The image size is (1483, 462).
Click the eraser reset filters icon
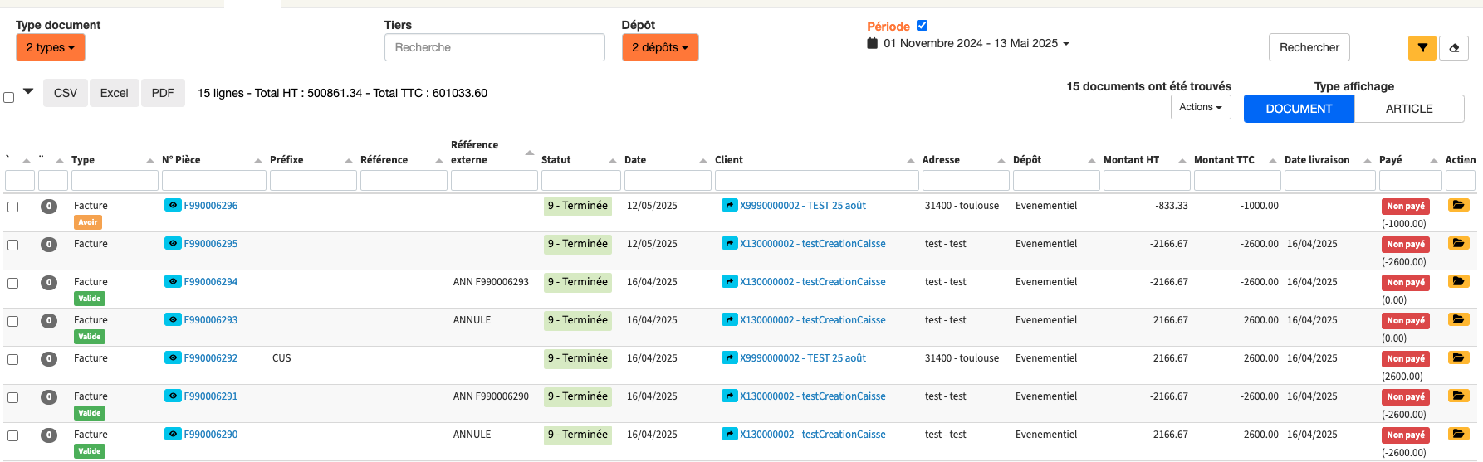click(x=1454, y=48)
